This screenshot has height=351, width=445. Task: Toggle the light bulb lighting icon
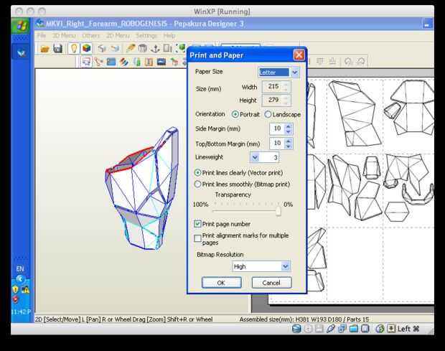pos(74,48)
